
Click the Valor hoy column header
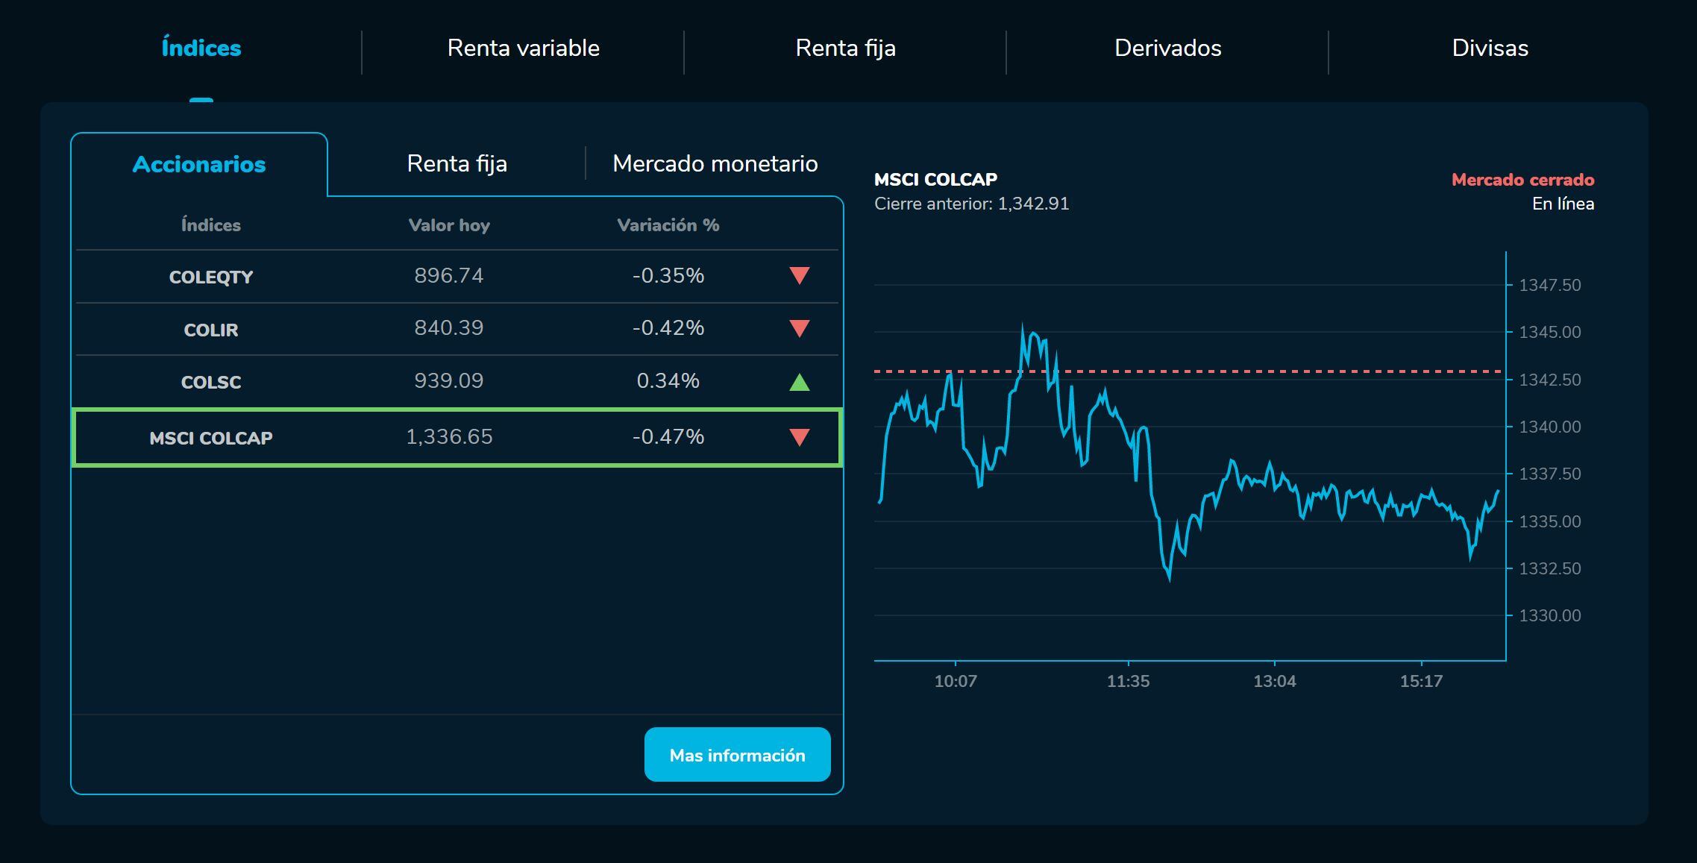(450, 225)
